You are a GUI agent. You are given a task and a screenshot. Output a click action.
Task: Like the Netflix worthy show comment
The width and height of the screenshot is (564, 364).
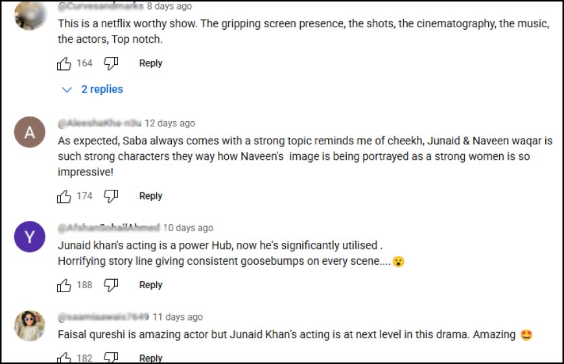click(x=64, y=63)
